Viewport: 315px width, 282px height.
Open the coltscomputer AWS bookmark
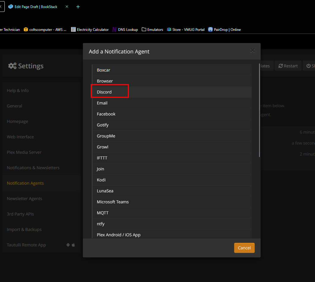pyautogui.click(x=45, y=29)
